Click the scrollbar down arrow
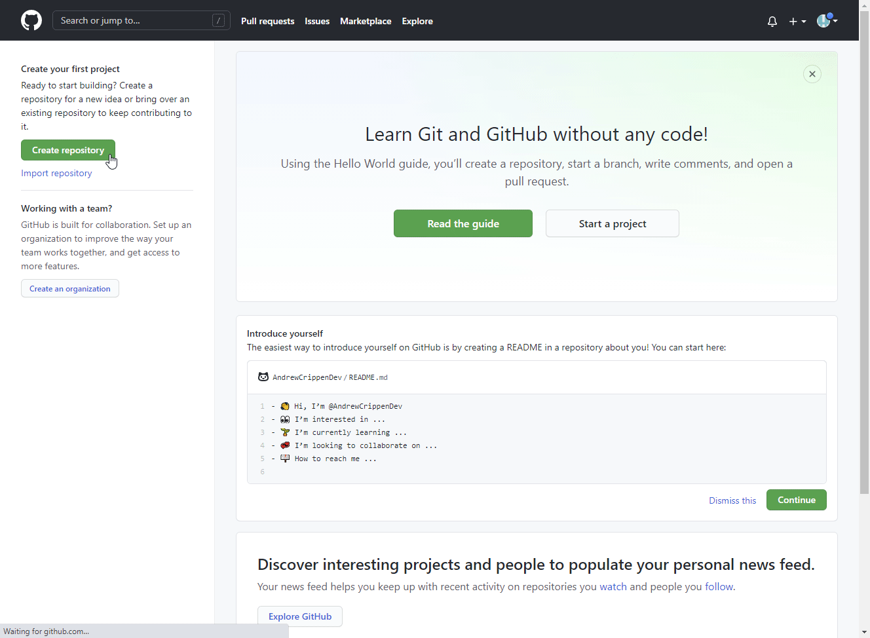 [864, 632]
